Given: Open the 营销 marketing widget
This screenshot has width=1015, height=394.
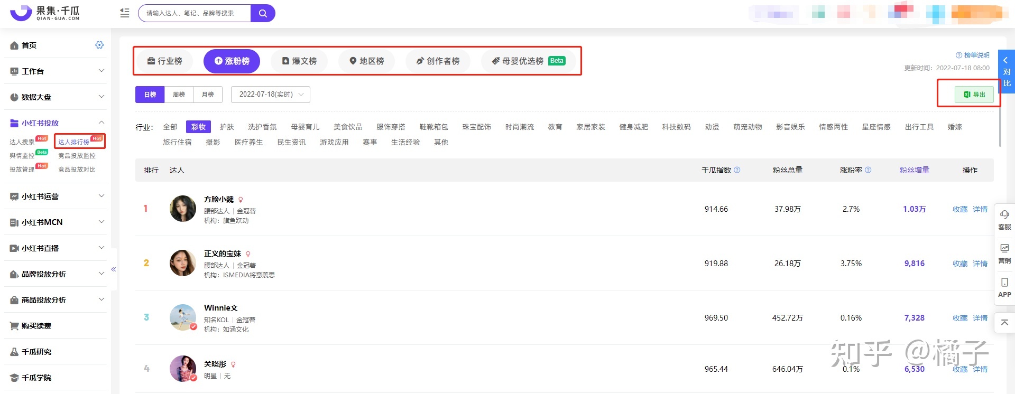Looking at the screenshot, I should point(1004,254).
